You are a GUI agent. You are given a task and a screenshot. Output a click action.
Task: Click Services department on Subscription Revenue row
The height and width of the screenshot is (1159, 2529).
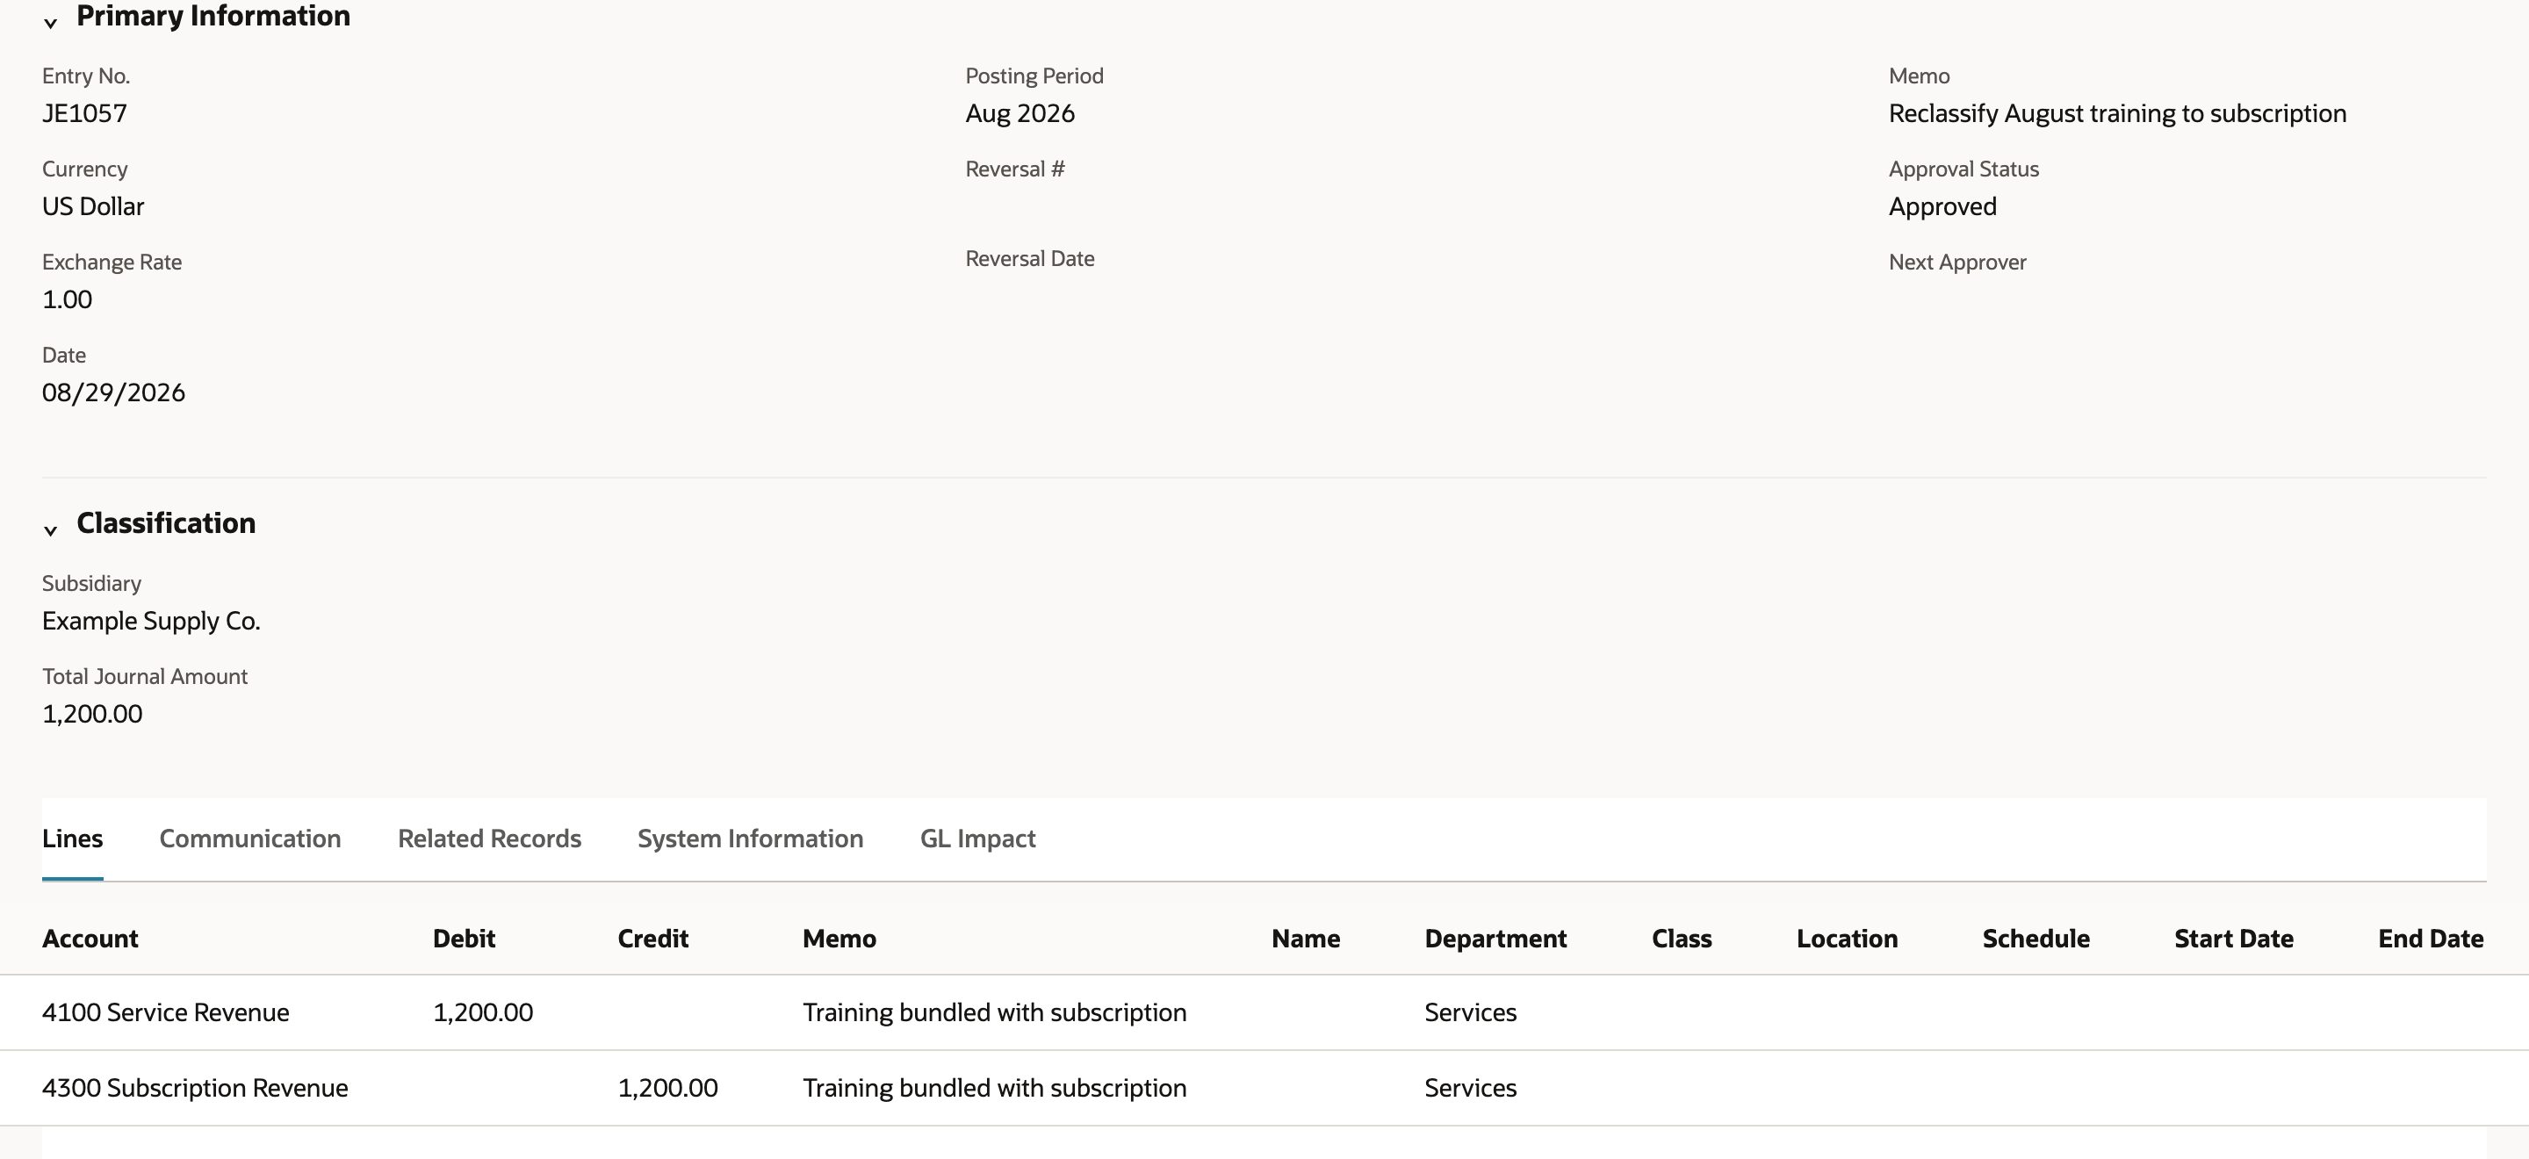pyautogui.click(x=1471, y=1087)
